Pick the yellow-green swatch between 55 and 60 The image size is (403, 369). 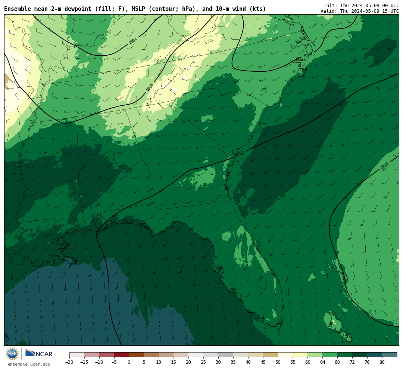(300, 355)
